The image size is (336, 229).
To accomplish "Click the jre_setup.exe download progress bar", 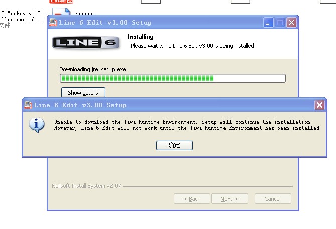I will coord(172,78).
